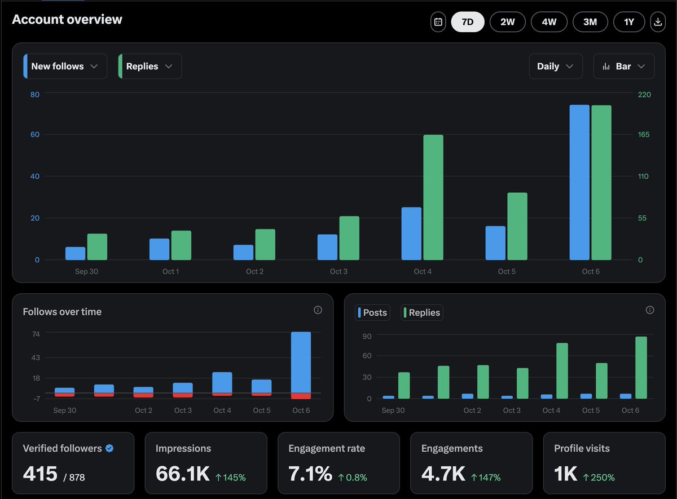Click the Account overview heading
The height and width of the screenshot is (499, 677).
click(x=67, y=19)
